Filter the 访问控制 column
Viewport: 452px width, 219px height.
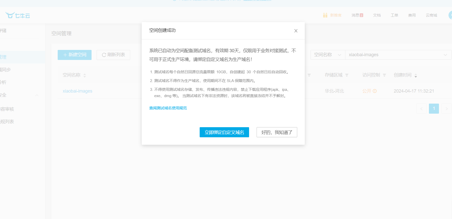[385, 75]
